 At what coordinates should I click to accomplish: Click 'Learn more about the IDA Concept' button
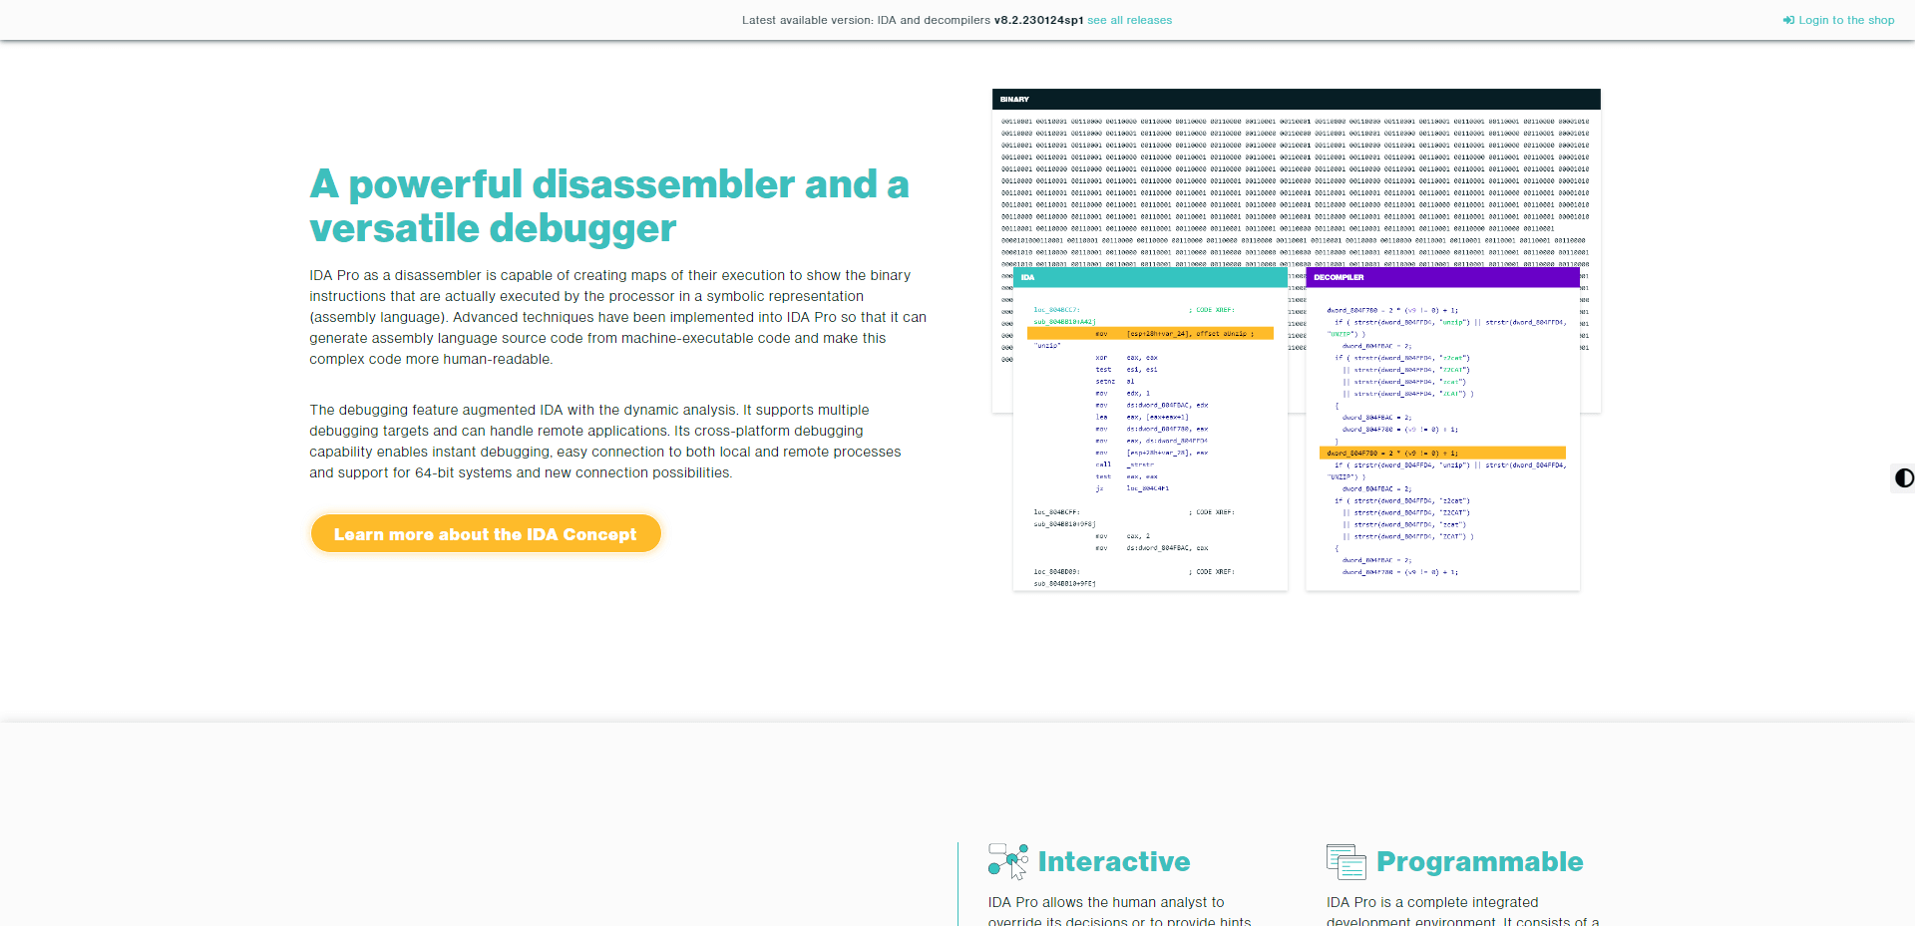tap(486, 534)
